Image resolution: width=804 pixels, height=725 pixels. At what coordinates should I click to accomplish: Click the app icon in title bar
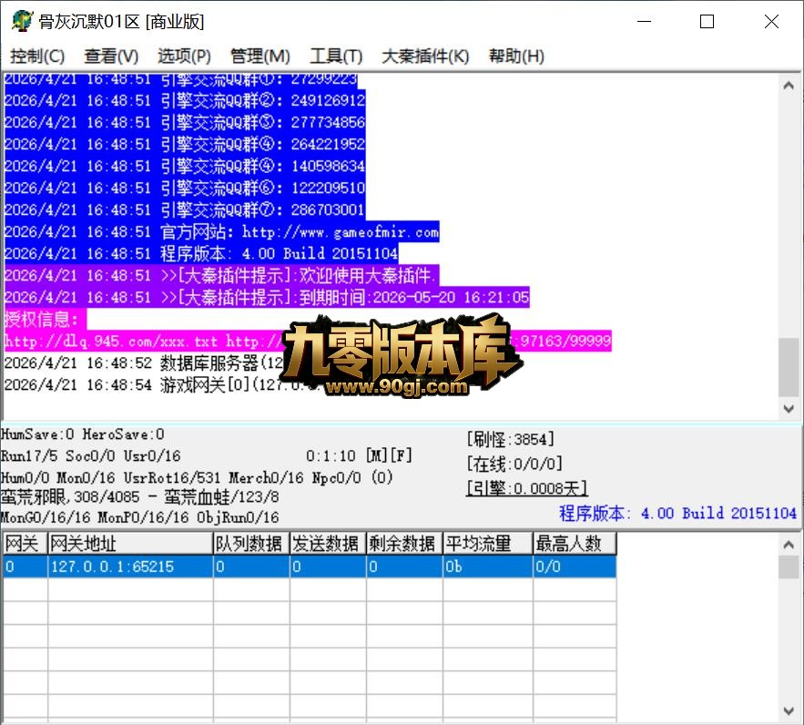click(22, 22)
